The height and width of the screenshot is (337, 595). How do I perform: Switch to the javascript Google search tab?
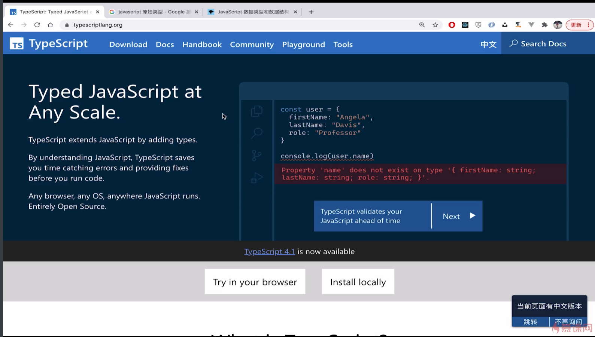point(154,12)
